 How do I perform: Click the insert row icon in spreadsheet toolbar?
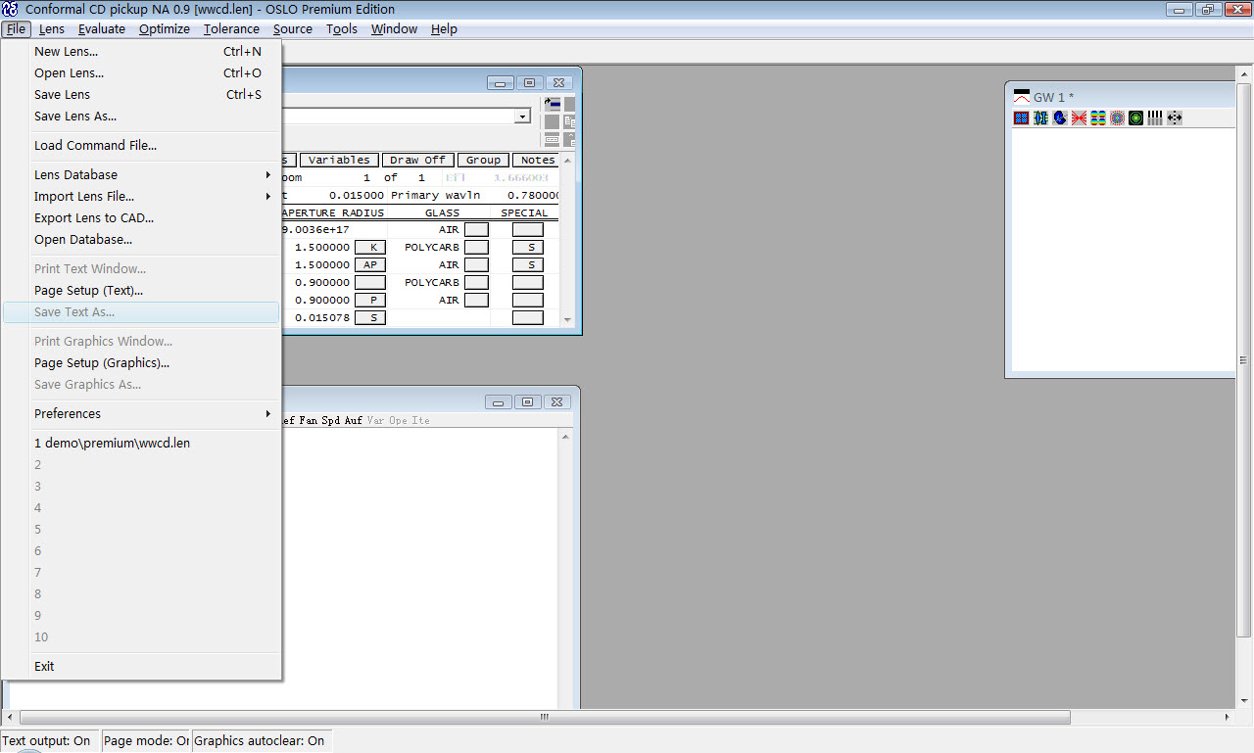point(553,104)
